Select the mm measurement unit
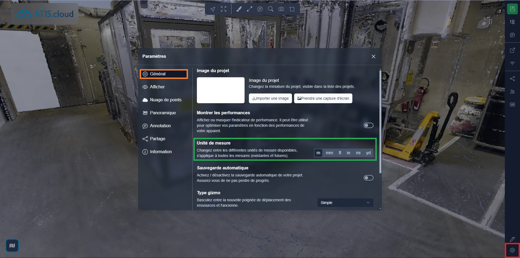The image size is (520, 258). (329, 153)
